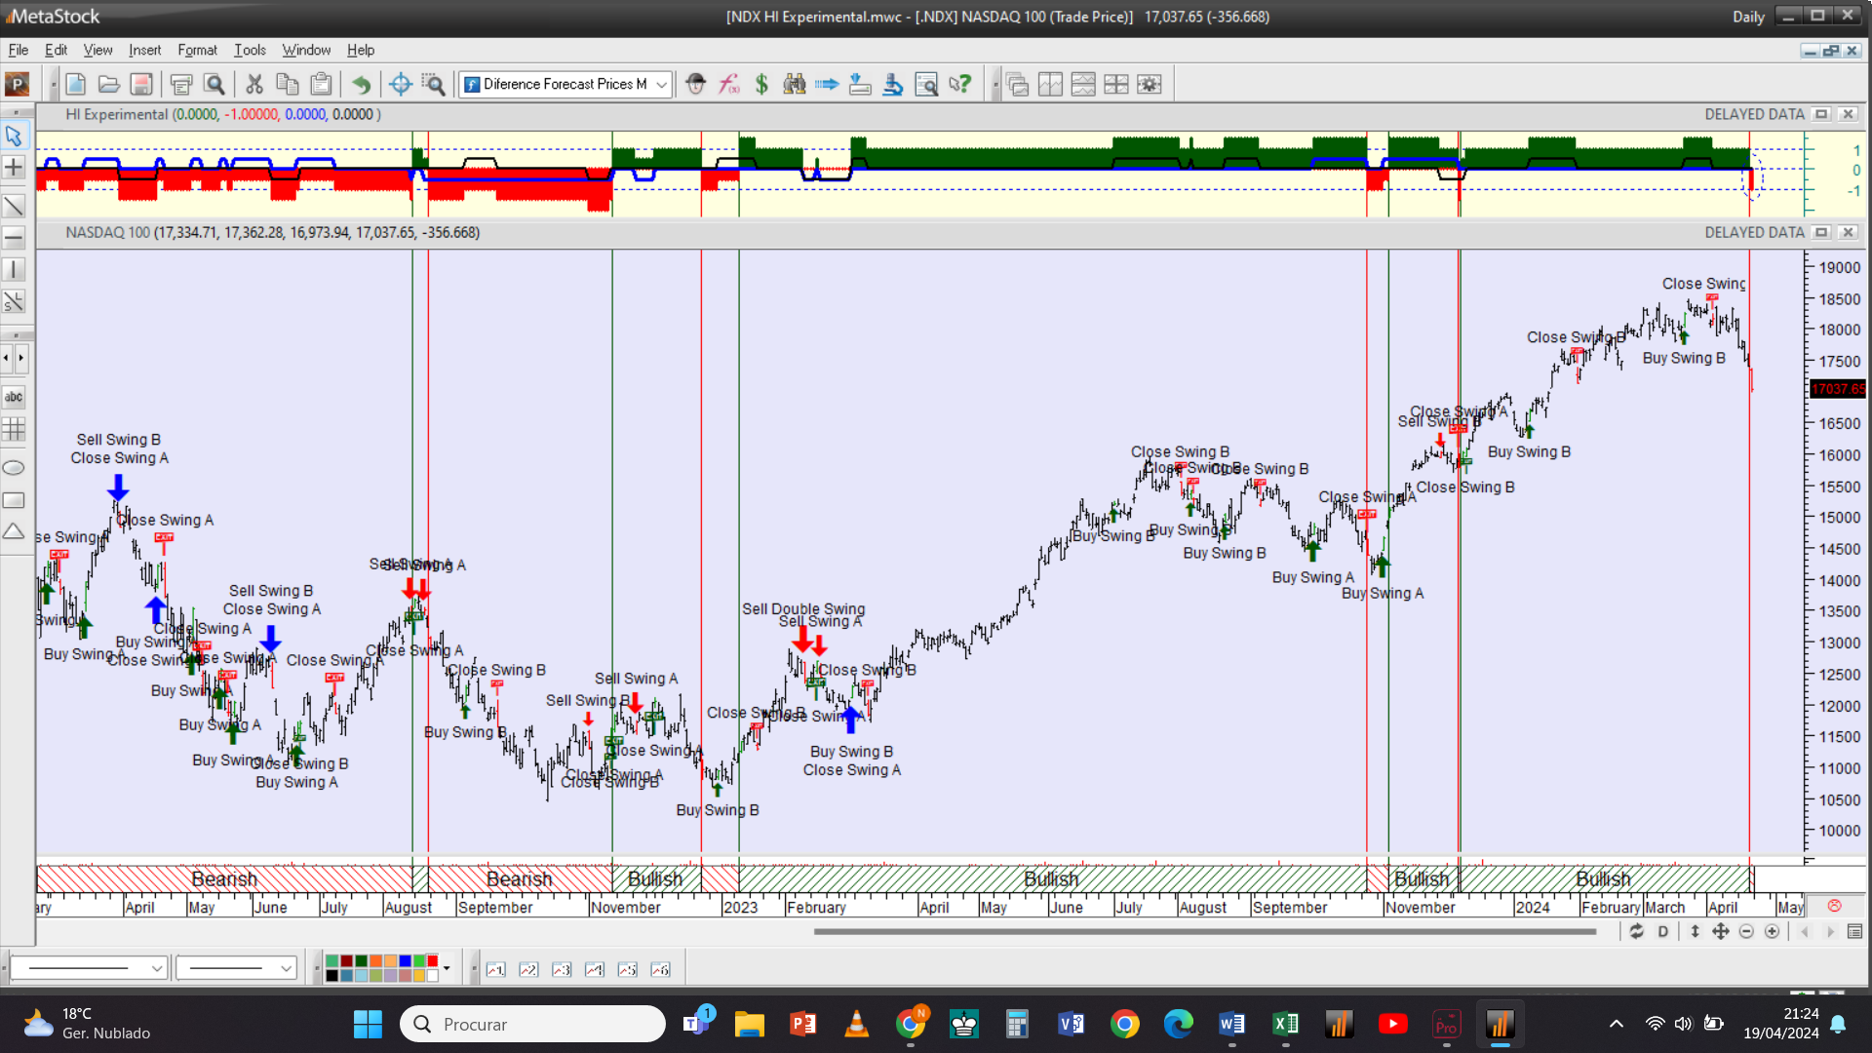Open the Tools menu
The width and height of the screenshot is (1872, 1053).
tap(250, 50)
